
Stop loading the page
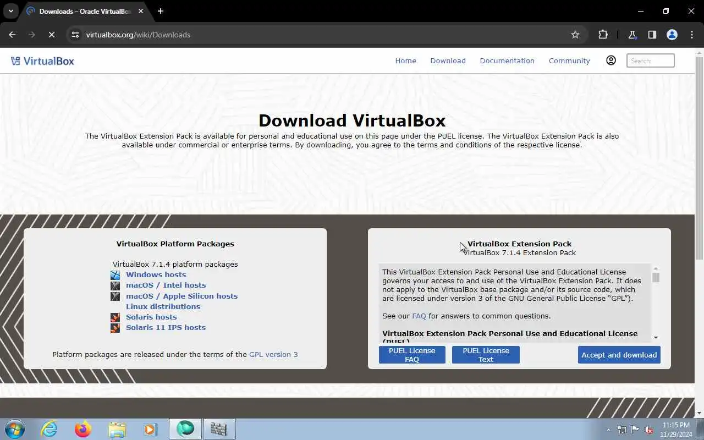51,35
